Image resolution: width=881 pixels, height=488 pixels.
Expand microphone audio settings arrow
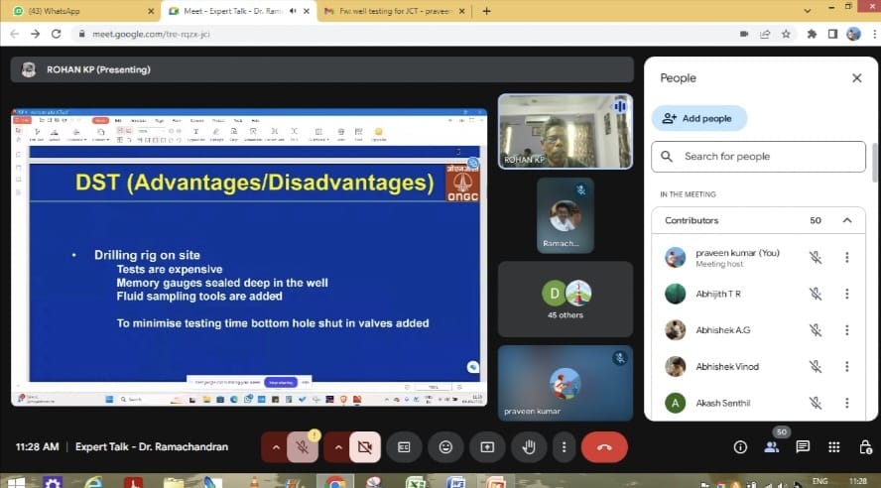[276, 447]
